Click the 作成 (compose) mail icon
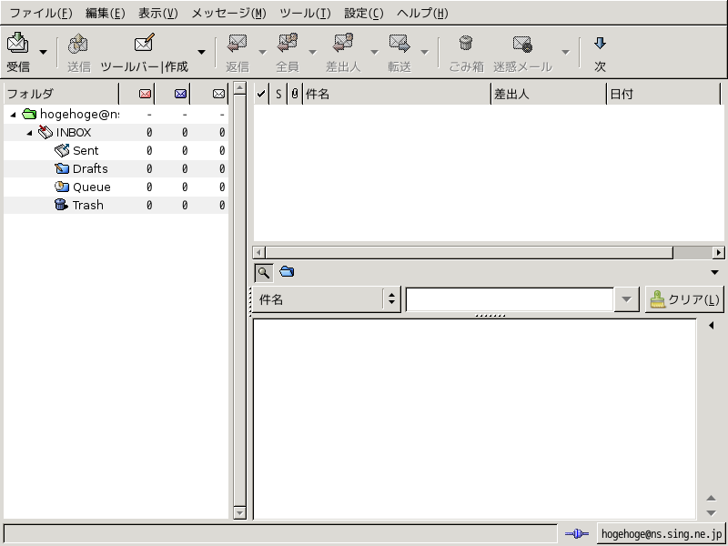The image size is (728, 546). tap(144, 44)
